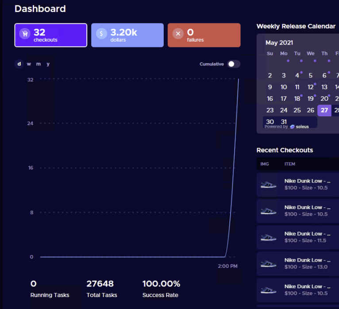
Task: Select the 32 checkouts card
Action: pyautogui.click(x=51, y=35)
